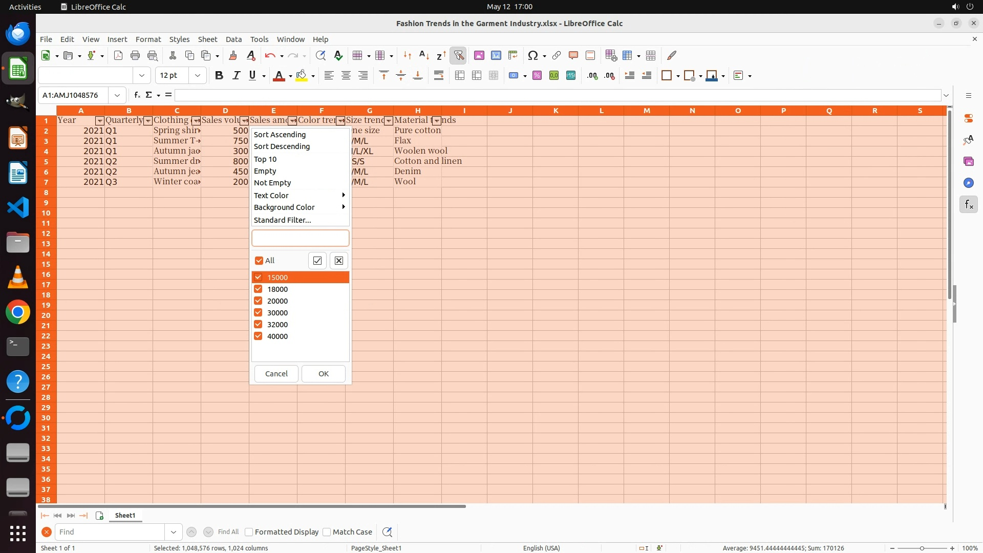Open the Data menu
983x553 pixels.
(x=233, y=39)
